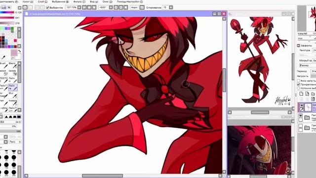Select the Blur tool preset
The image size is (316, 178).
coord(13,95)
